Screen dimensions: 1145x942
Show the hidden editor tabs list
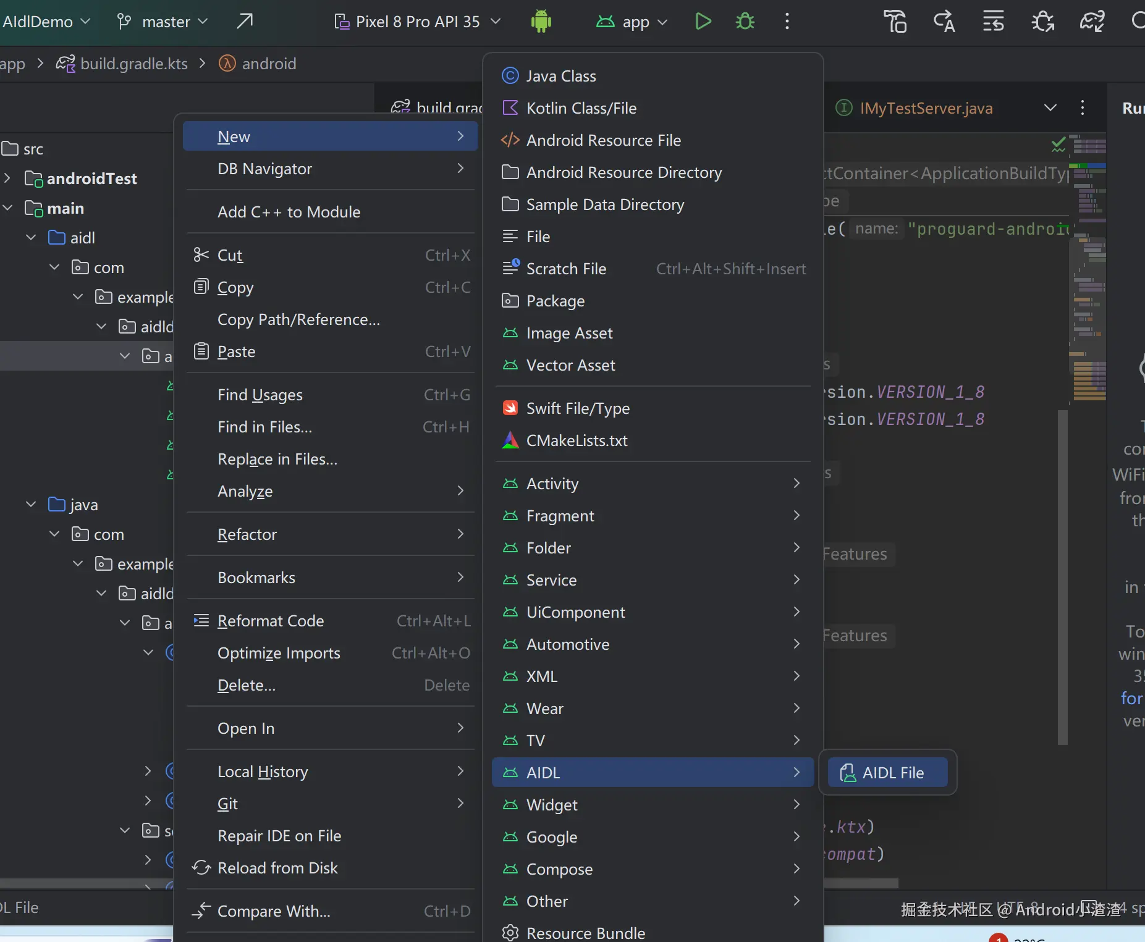pyautogui.click(x=1050, y=108)
